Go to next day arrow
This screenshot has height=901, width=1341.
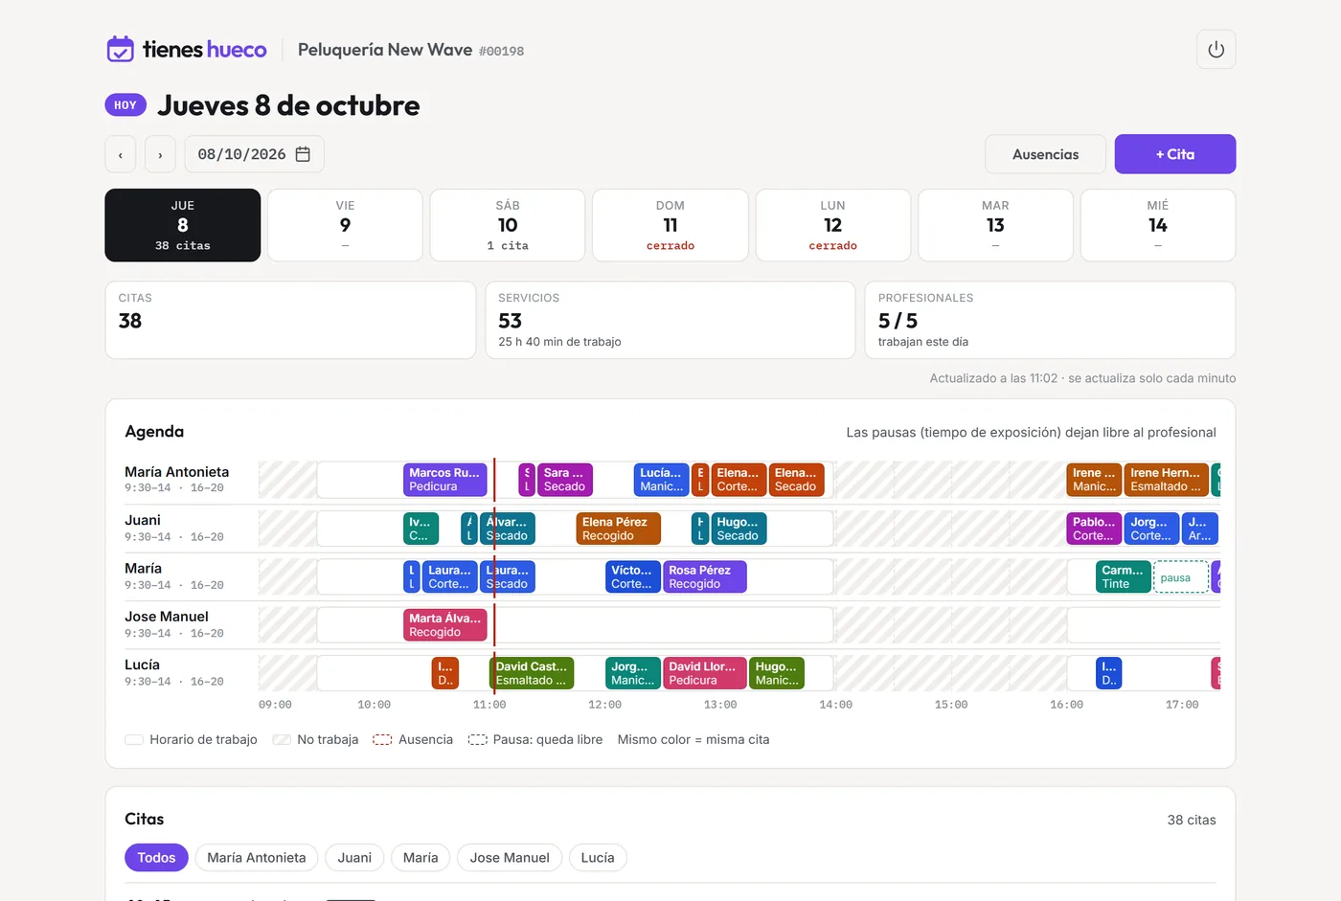click(x=160, y=154)
